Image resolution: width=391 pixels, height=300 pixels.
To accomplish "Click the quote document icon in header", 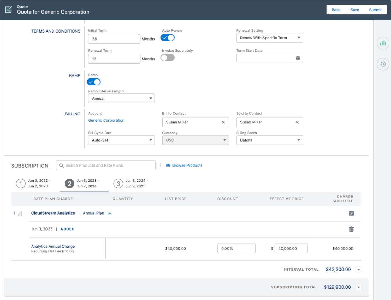I will click(8, 10).
